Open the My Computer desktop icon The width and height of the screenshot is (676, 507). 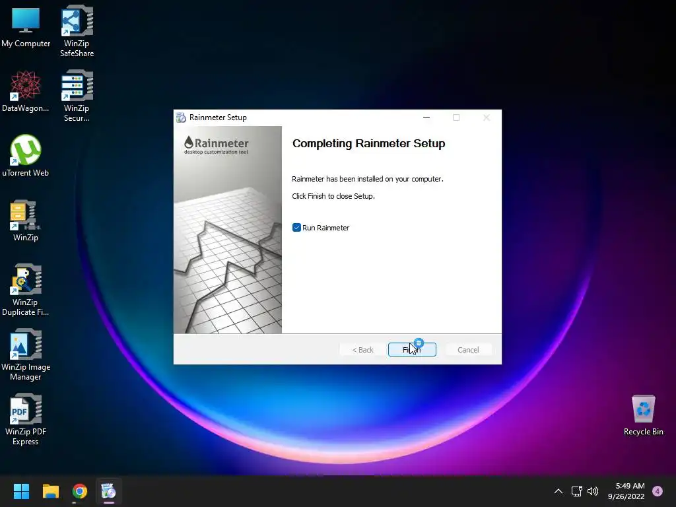pos(26,26)
